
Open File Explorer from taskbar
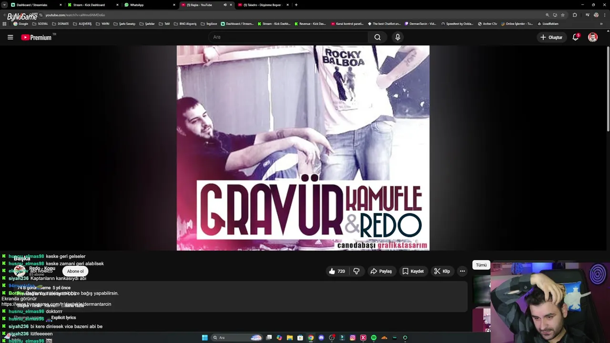[290, 338]
